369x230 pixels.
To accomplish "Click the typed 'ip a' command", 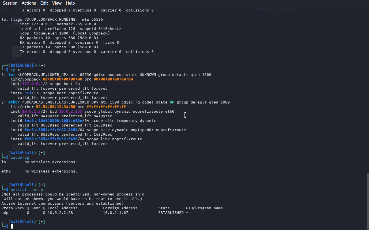I will 15,70.
